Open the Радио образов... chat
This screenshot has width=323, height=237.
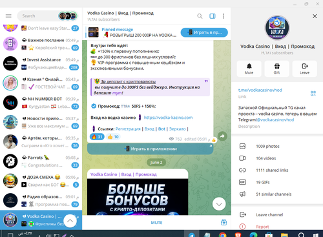pos(41,201)
